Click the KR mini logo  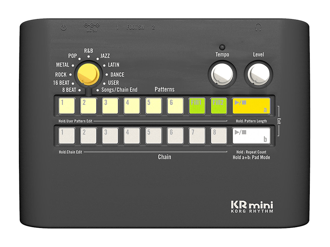point(252,205)
